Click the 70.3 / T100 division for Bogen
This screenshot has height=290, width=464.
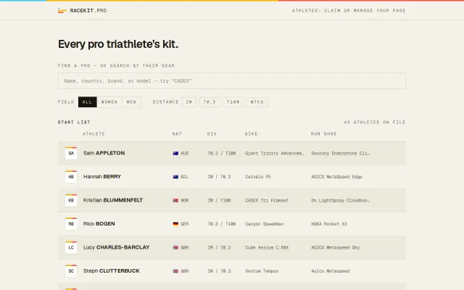(222, 224)
